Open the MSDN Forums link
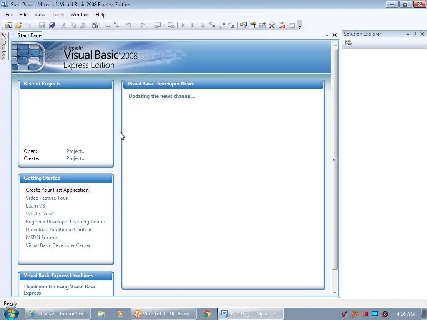This screenshot has height=320, width=427. coord(42,237)
